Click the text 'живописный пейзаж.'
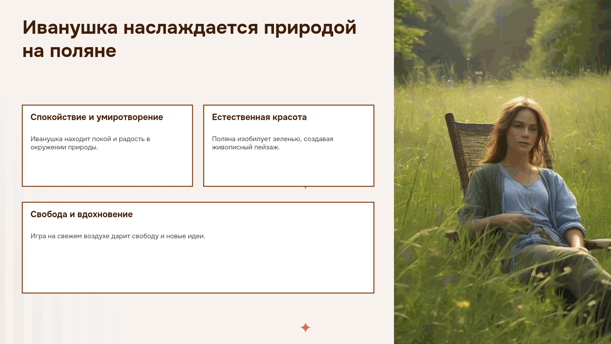 pos(246,147)
